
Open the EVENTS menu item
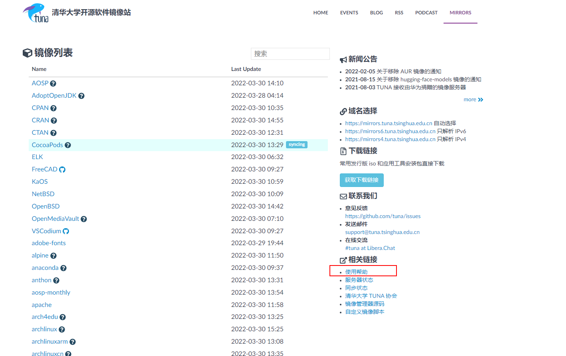pos(349,13)
